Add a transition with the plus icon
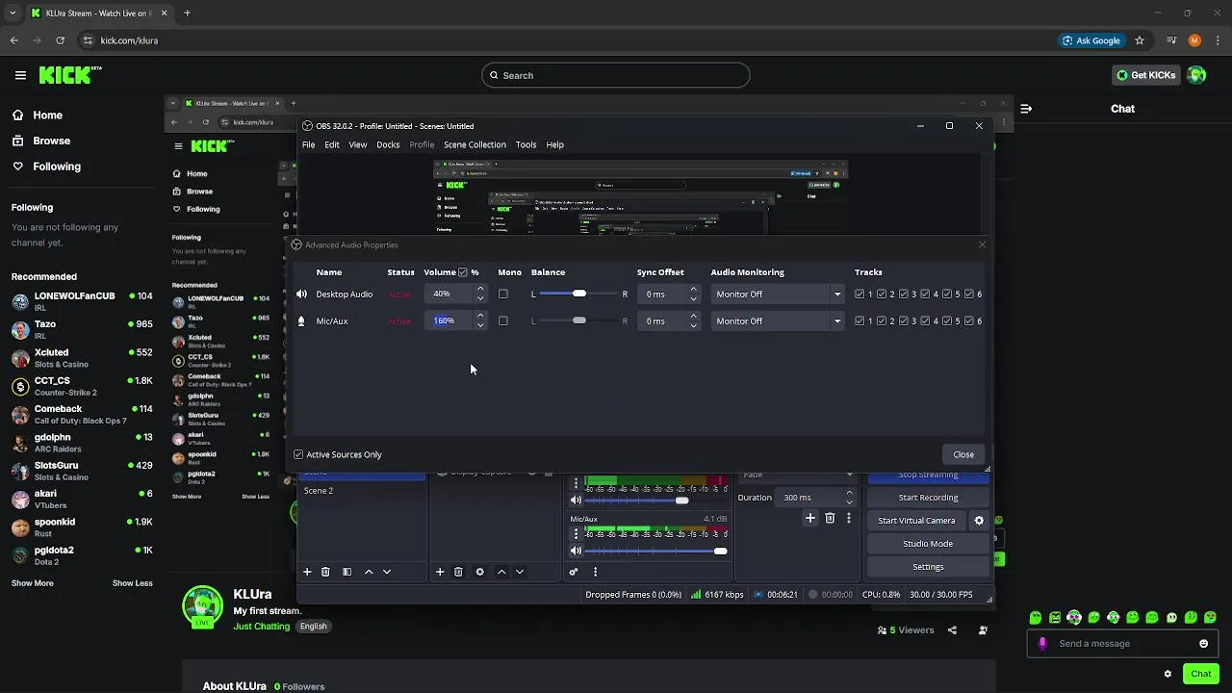This screenshot has height=693, width=1232. click(x=810, y=518)
